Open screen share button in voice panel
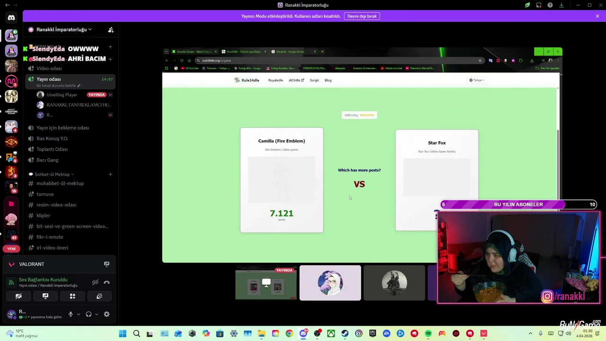606x341 pixels. pos(45,296)
